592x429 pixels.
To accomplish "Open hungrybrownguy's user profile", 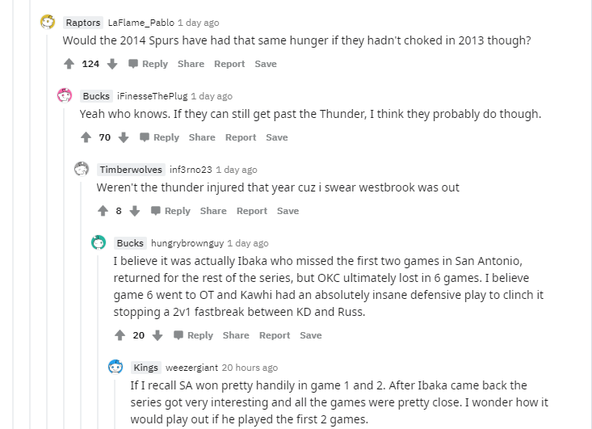I will click(187, 243).
